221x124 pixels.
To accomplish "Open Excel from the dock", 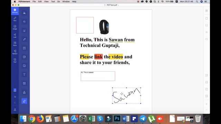I will point(91,118).
